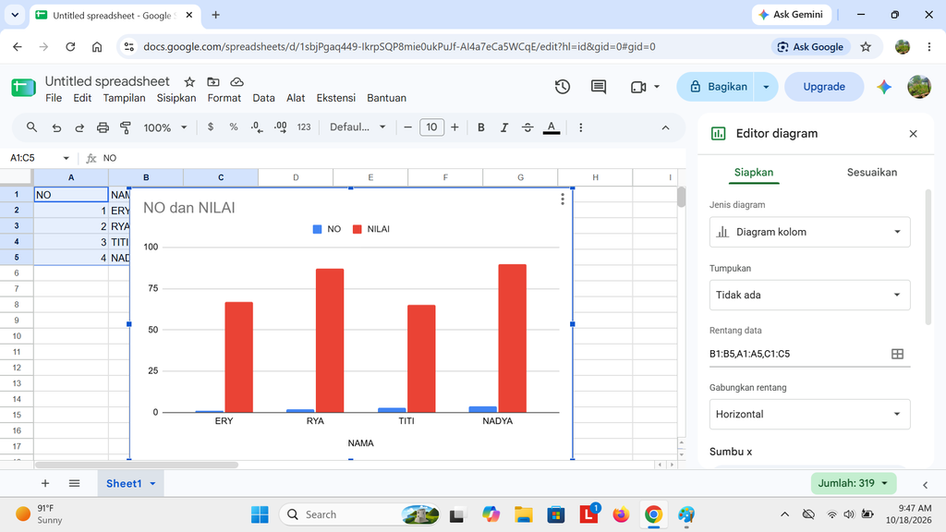Image resolution: width=946 pixels, height=532 pixels.
Task: Close the Editor diagram panel
Action: 913,133
